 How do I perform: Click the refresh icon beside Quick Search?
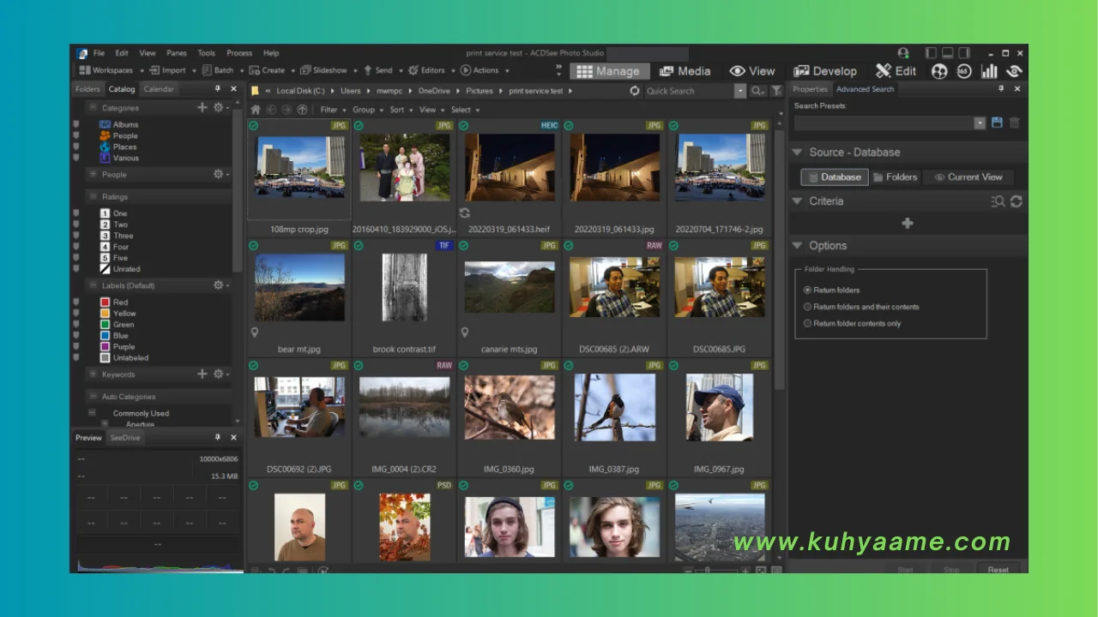635,91
